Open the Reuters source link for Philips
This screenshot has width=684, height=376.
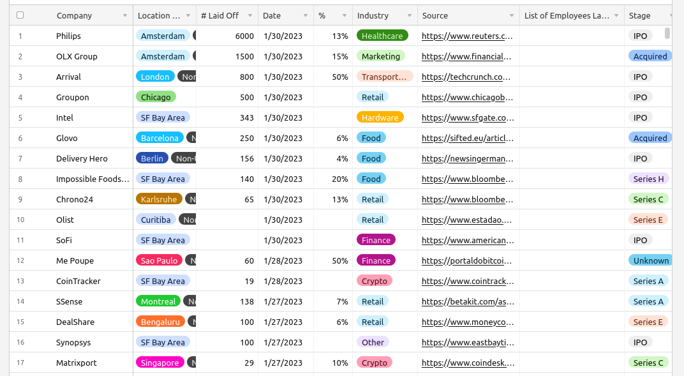[467, 36]
